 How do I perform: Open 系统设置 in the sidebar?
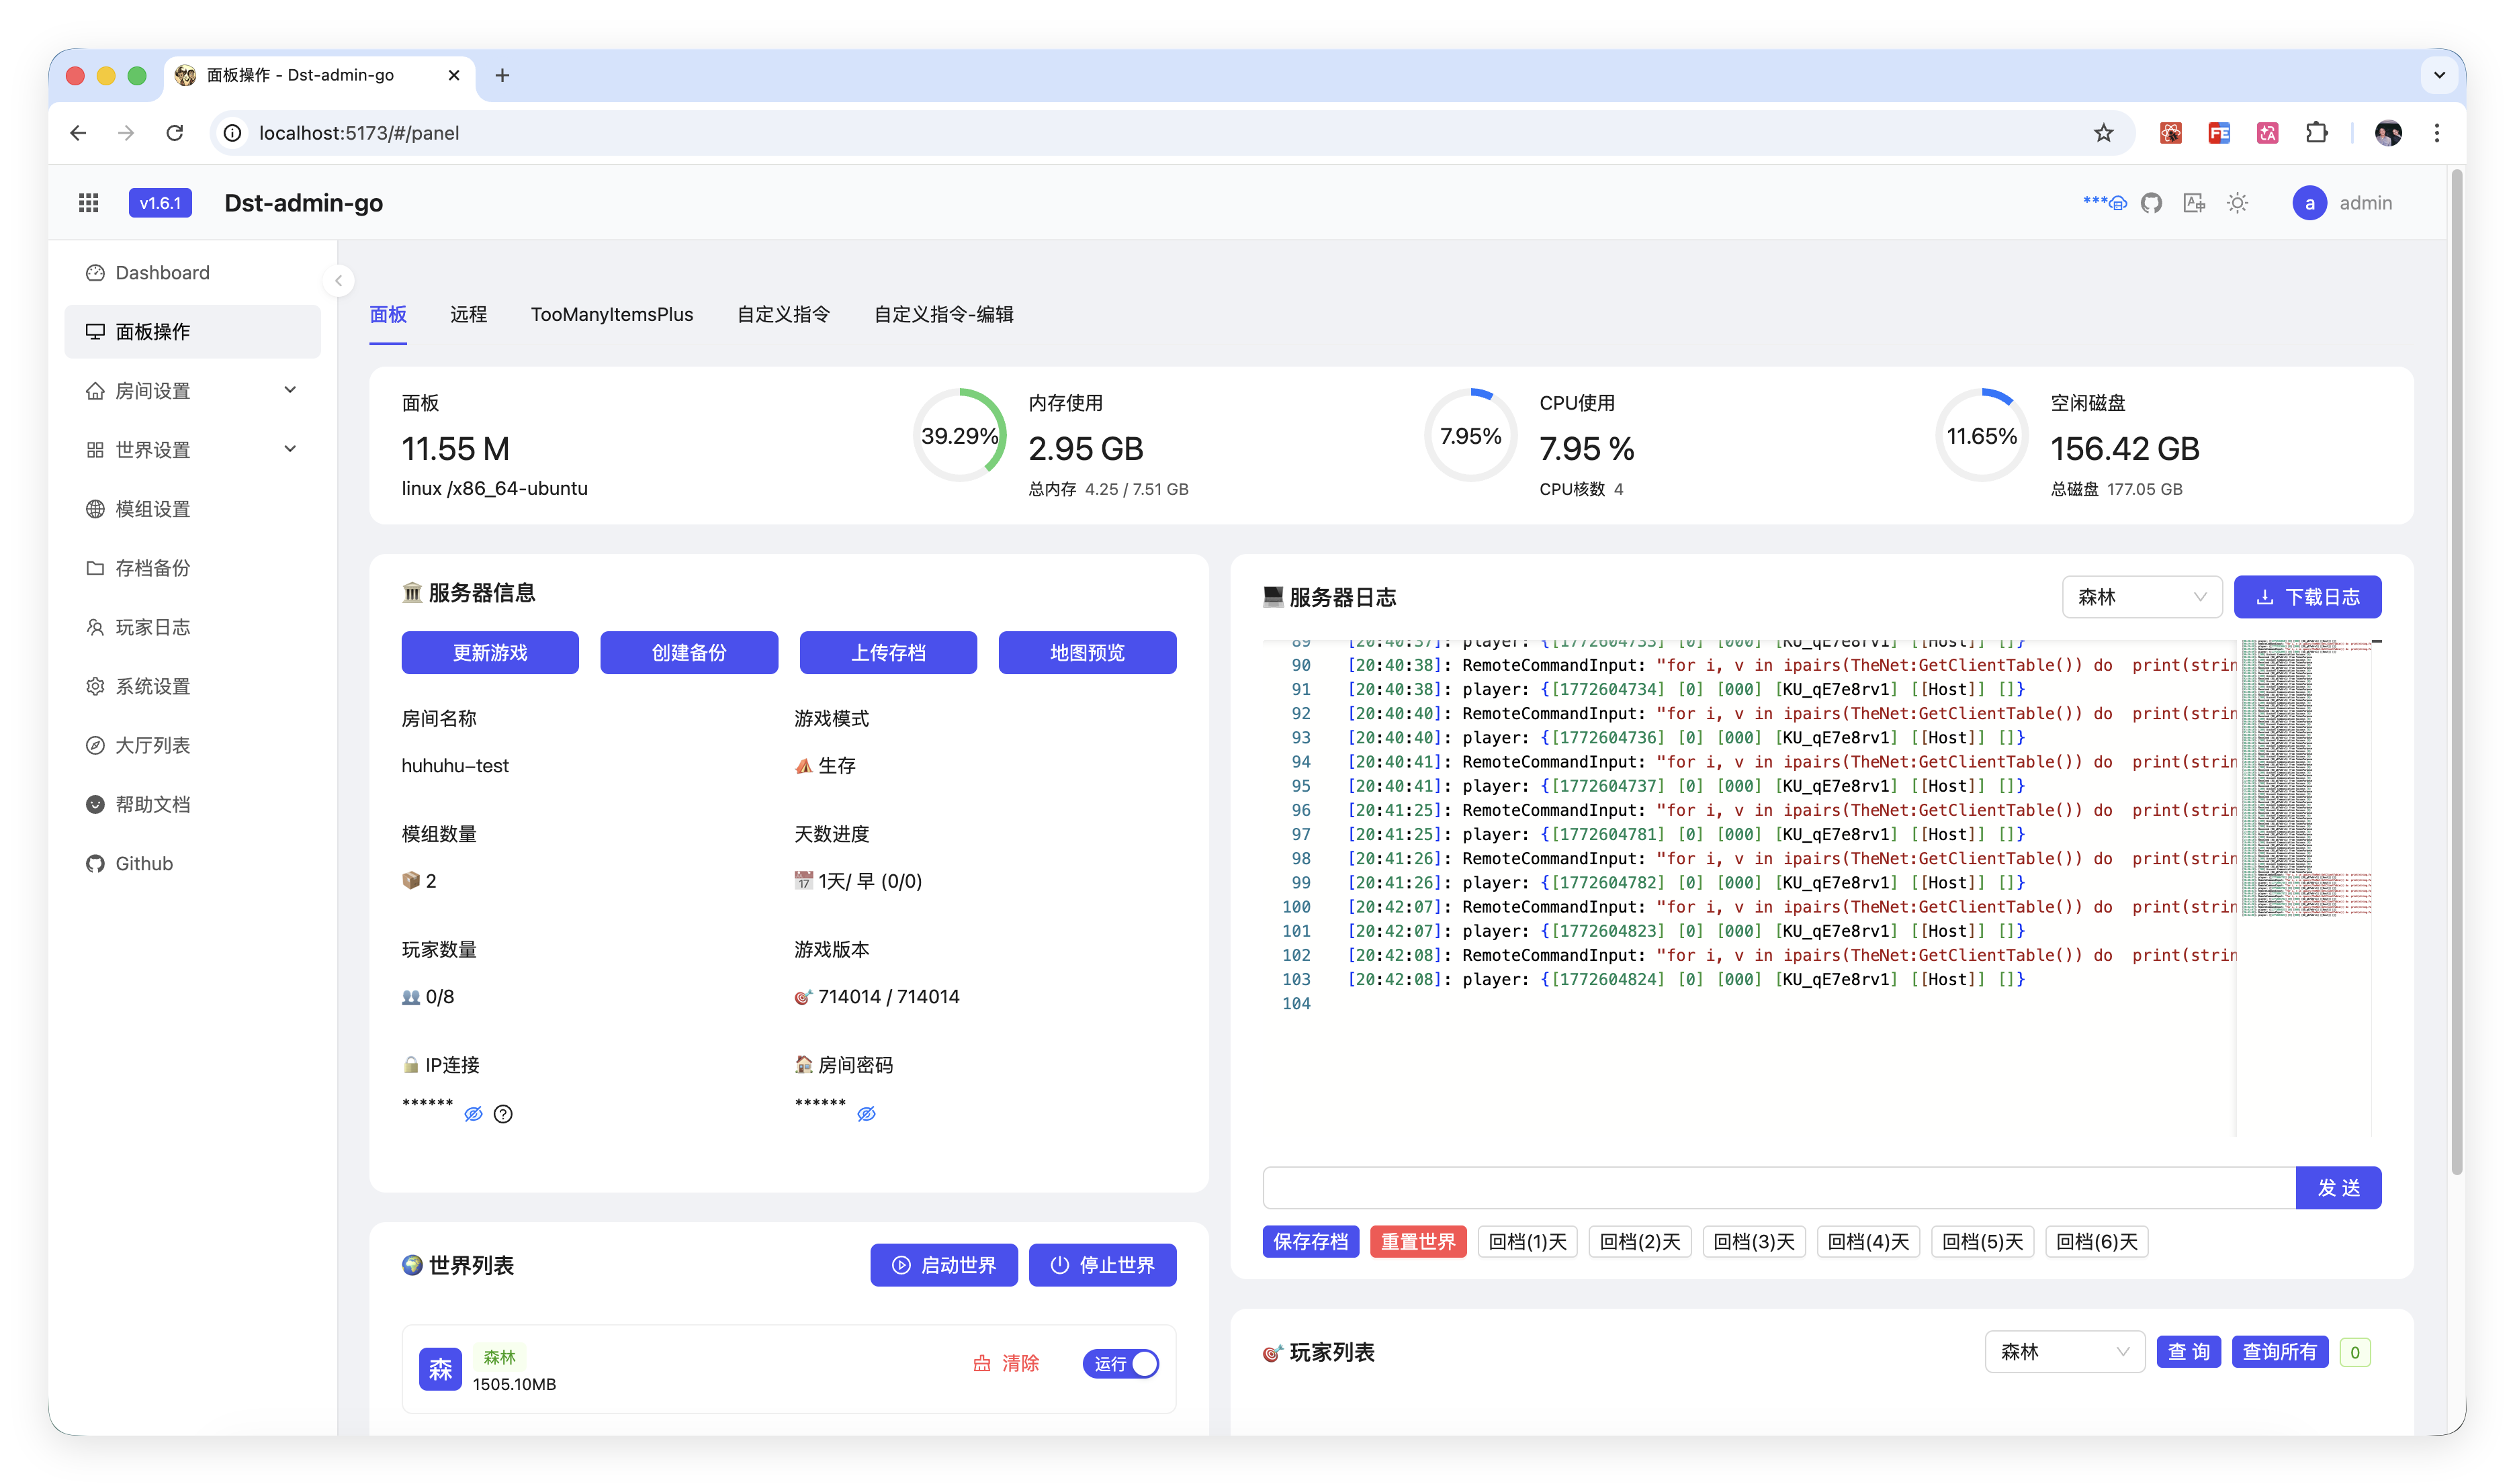(x=192, y=686)
